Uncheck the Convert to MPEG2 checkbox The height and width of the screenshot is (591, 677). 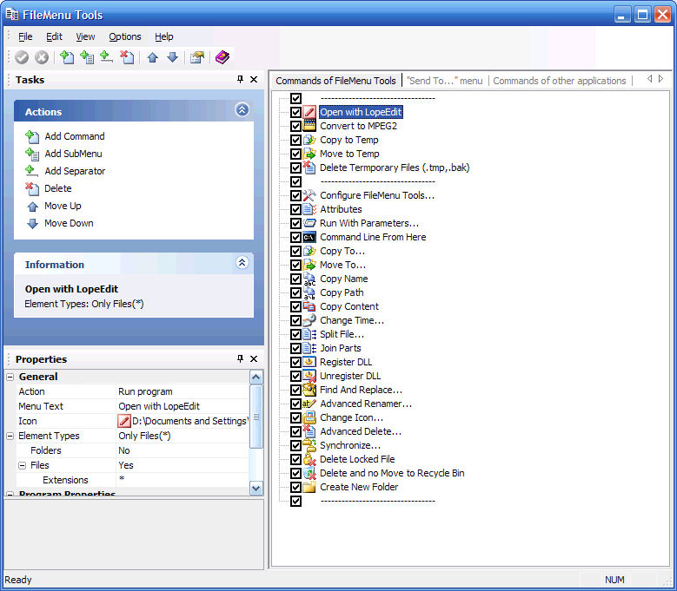(x=296, y=126)
